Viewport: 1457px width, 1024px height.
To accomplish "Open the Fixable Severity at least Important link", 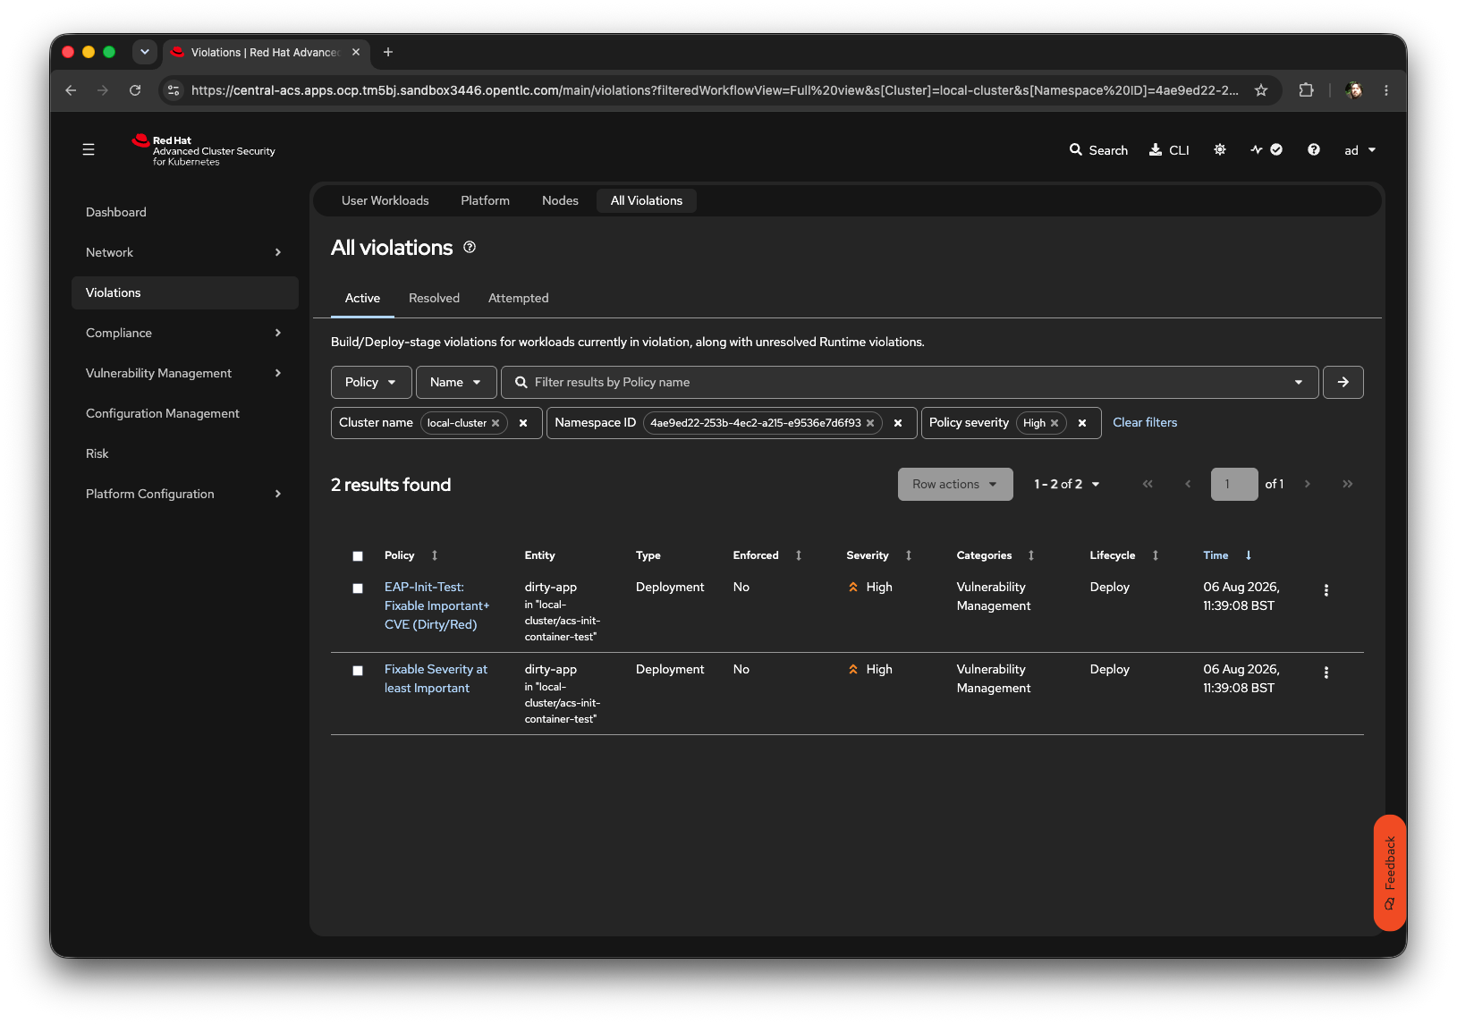I will pos(436,679).
